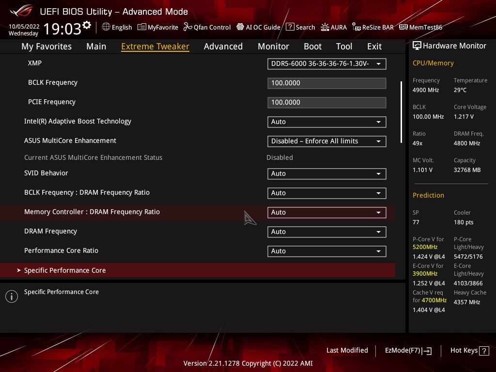496x372 pixels.
Task: Open the AURA lighting icon
Action: [x=325, y=27]
